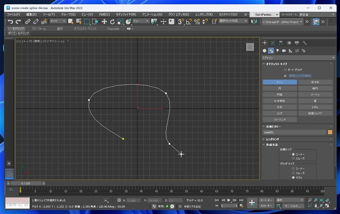
Task: Select ベジェ under ドラッグ タイプ
Action: [293, 178]
